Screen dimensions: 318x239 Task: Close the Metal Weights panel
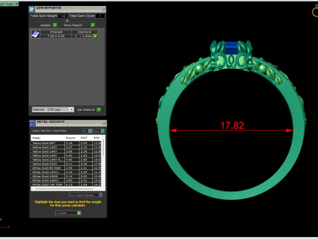(x=104, y=123)
